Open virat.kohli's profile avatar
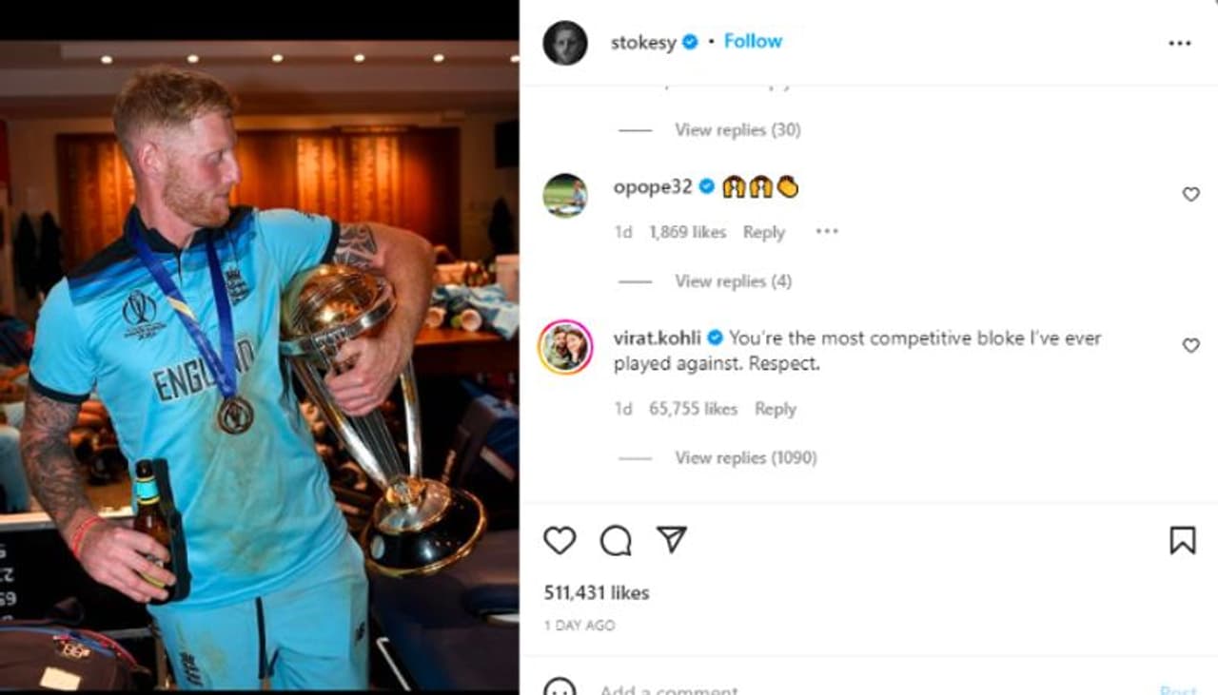 [565, 347]
